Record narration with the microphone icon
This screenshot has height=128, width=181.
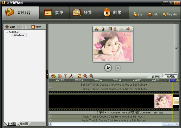[71, 76]
